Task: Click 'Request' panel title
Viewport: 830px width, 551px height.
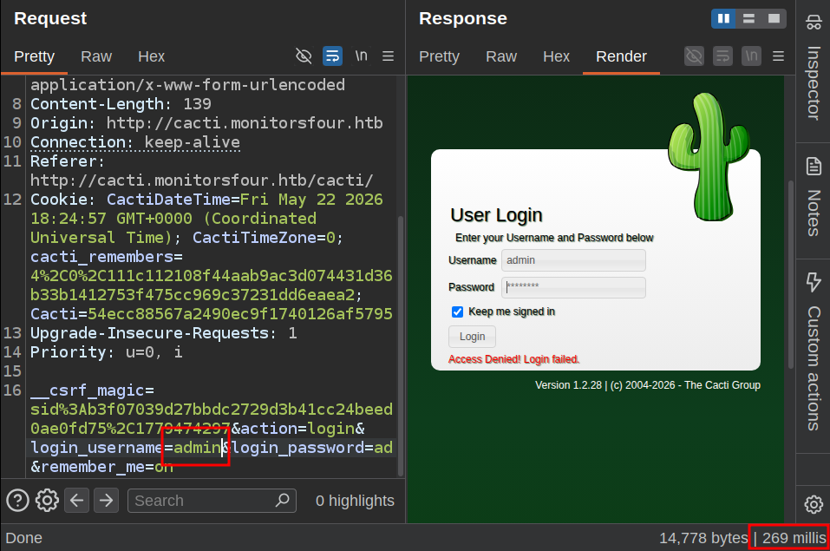Action: pyautogui.click(x=50, y=18)
